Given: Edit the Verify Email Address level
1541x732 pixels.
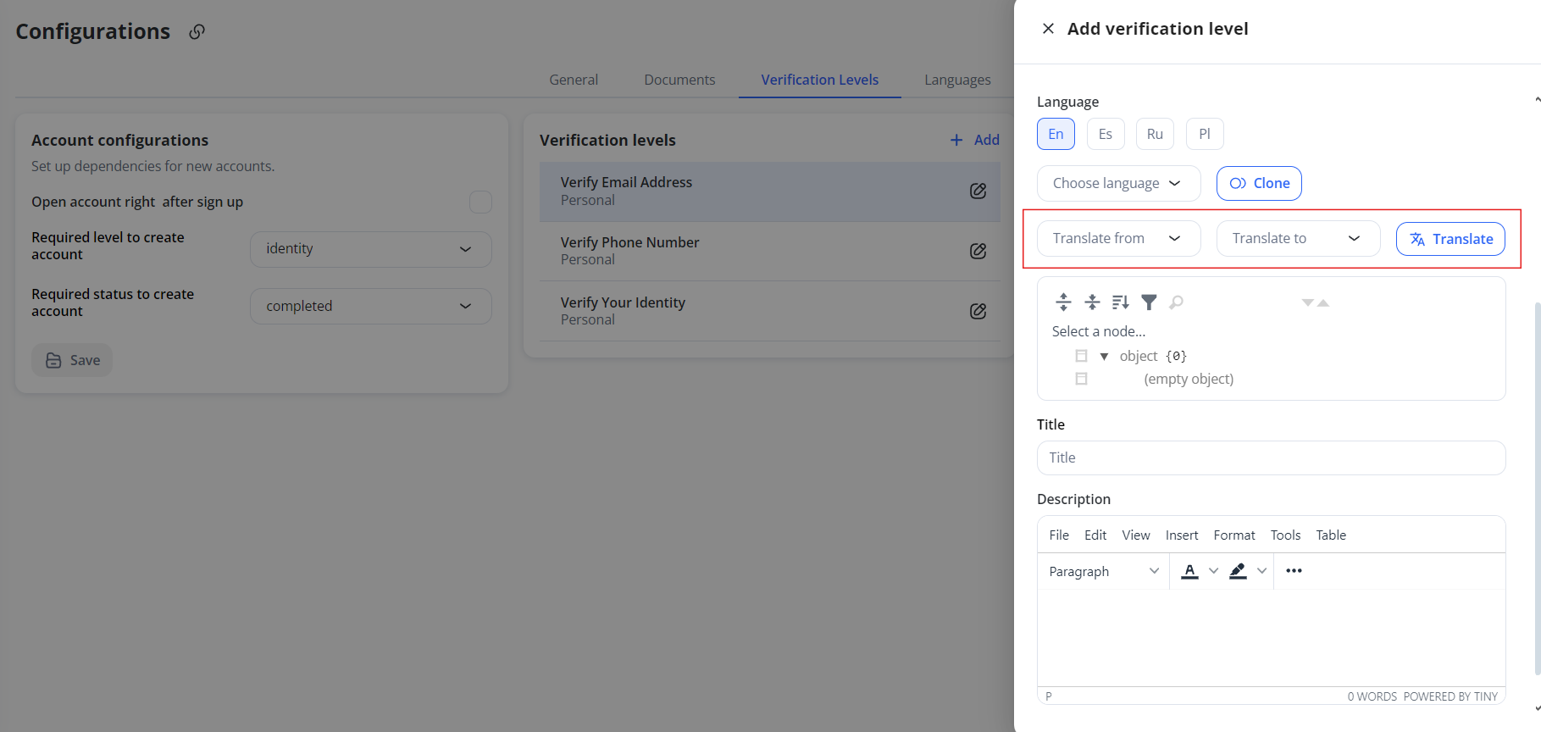Looking at the screenshot, I should coord(978,191).
